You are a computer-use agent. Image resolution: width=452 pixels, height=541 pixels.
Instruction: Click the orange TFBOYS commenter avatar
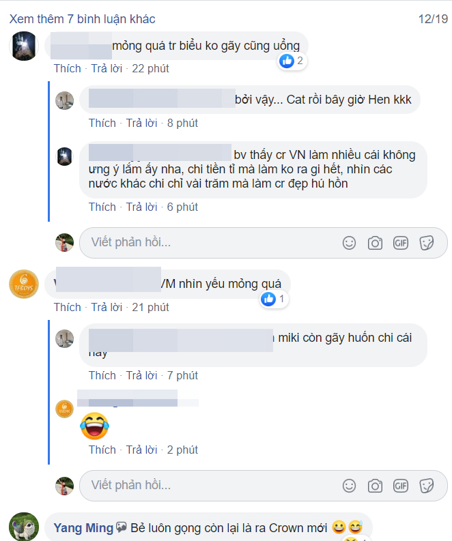23,284
